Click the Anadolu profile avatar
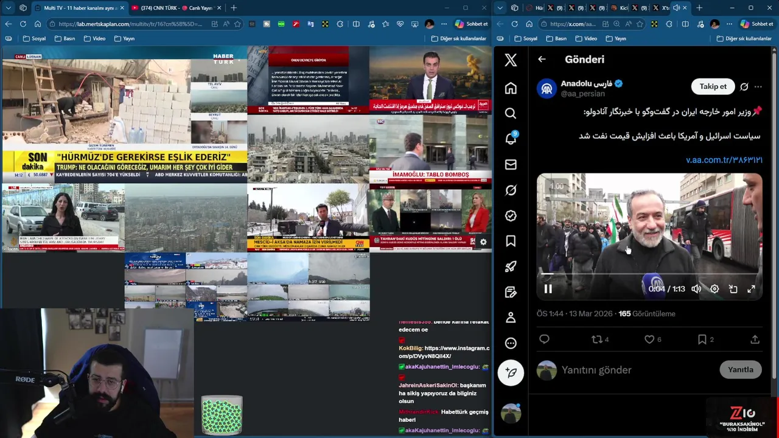Screen dimensions: 779x438 pos(547,89)
